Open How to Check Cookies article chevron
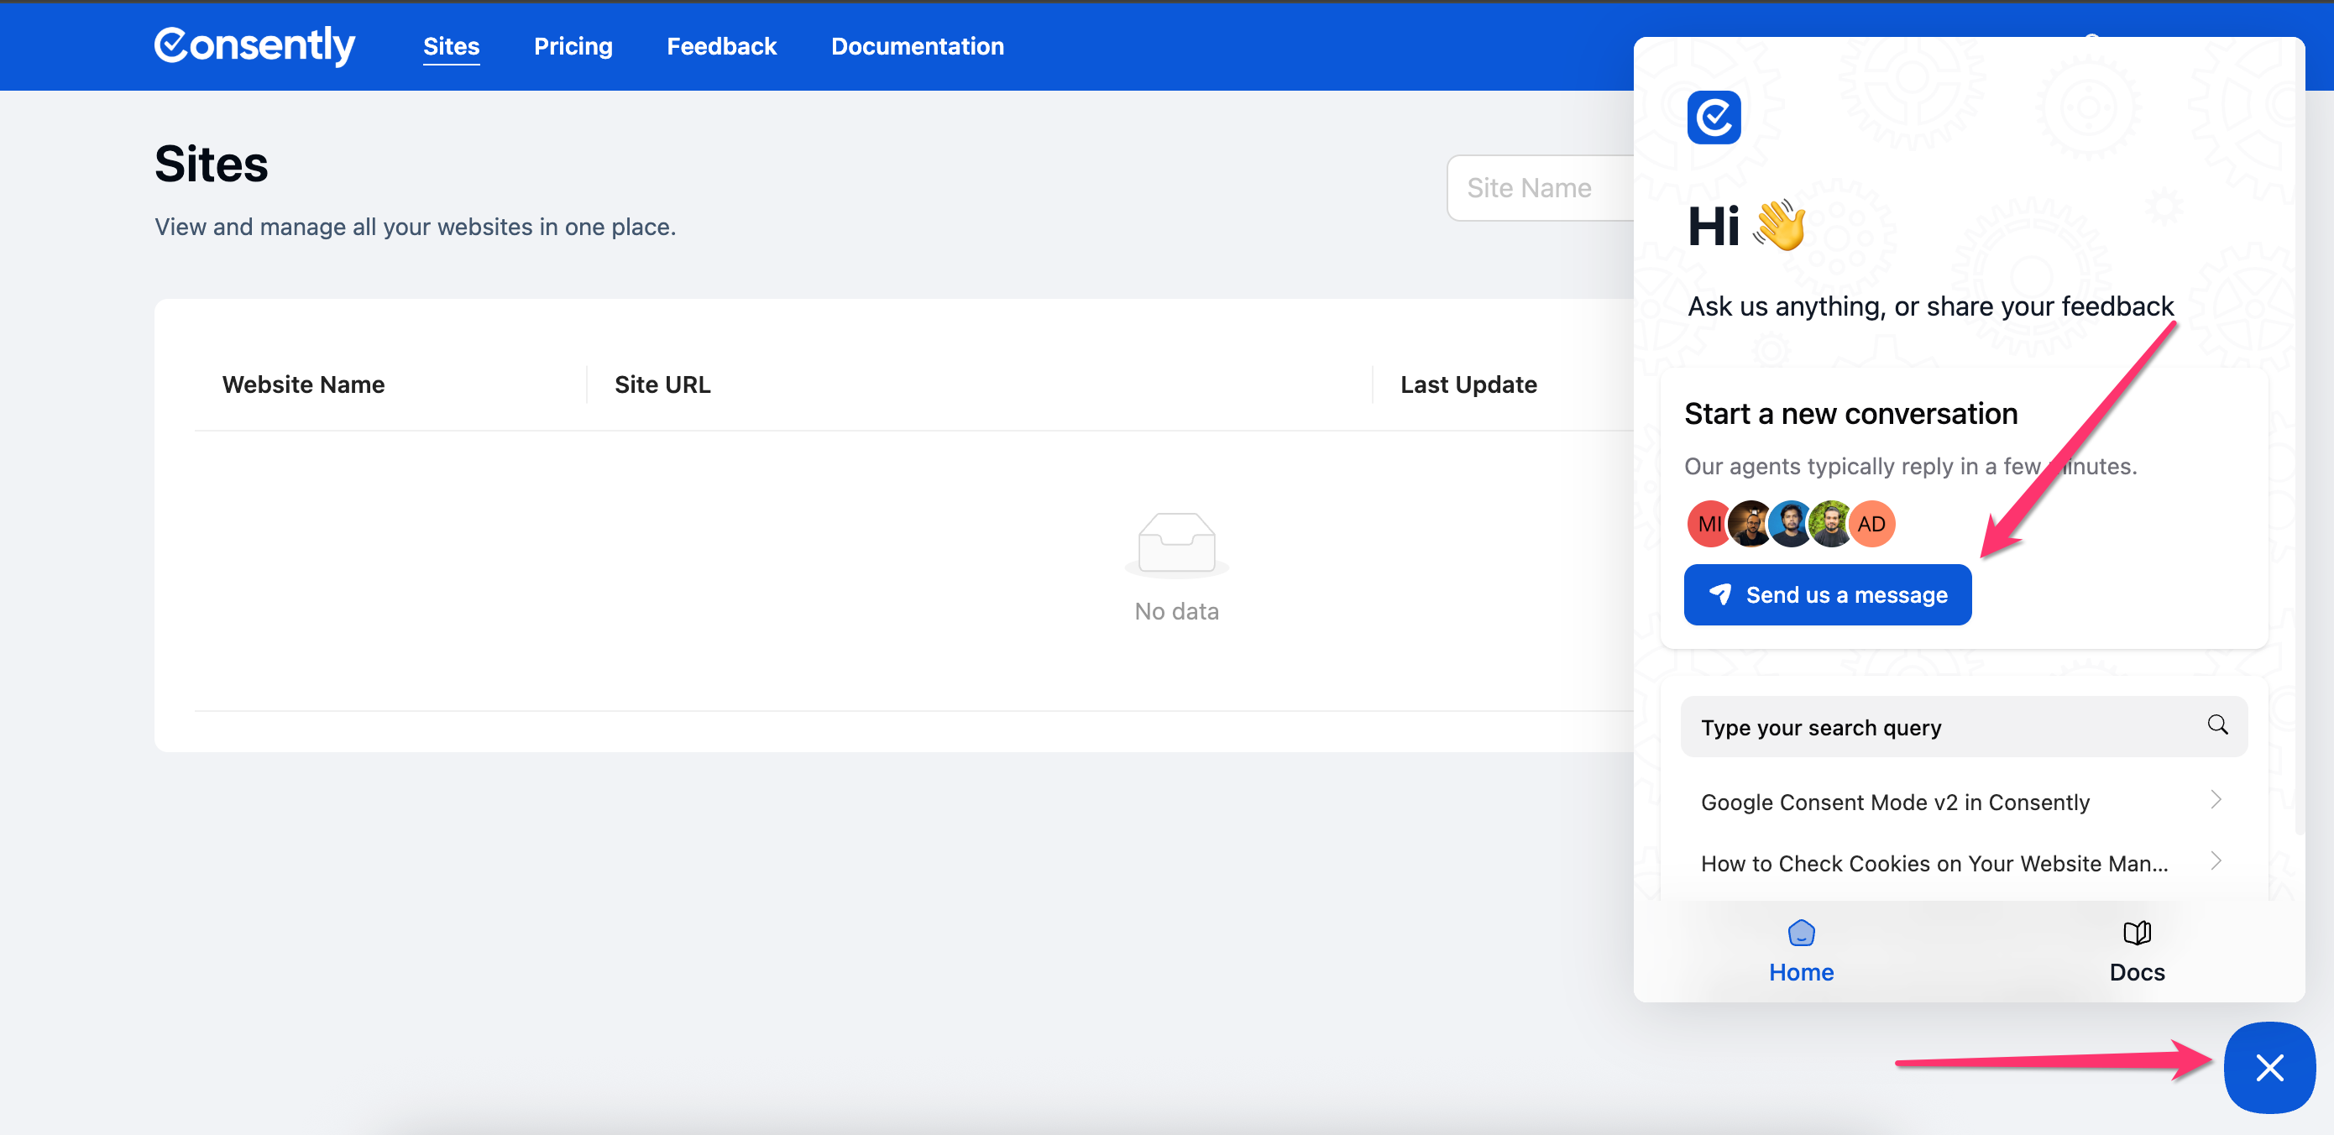 pyautogui.click(x=2215, y=861)
